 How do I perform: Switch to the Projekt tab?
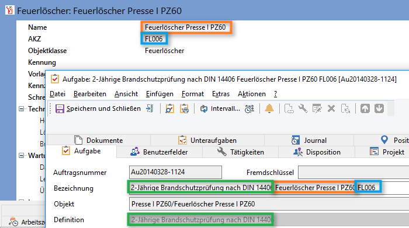click(382, 152)
